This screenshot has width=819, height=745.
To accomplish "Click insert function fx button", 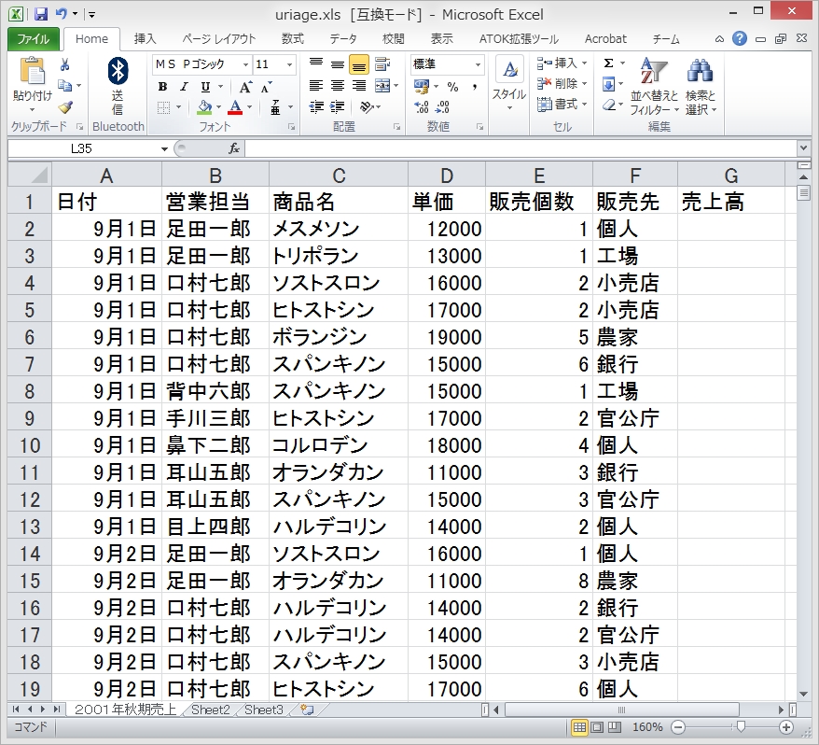I will (x=234, y=149).
